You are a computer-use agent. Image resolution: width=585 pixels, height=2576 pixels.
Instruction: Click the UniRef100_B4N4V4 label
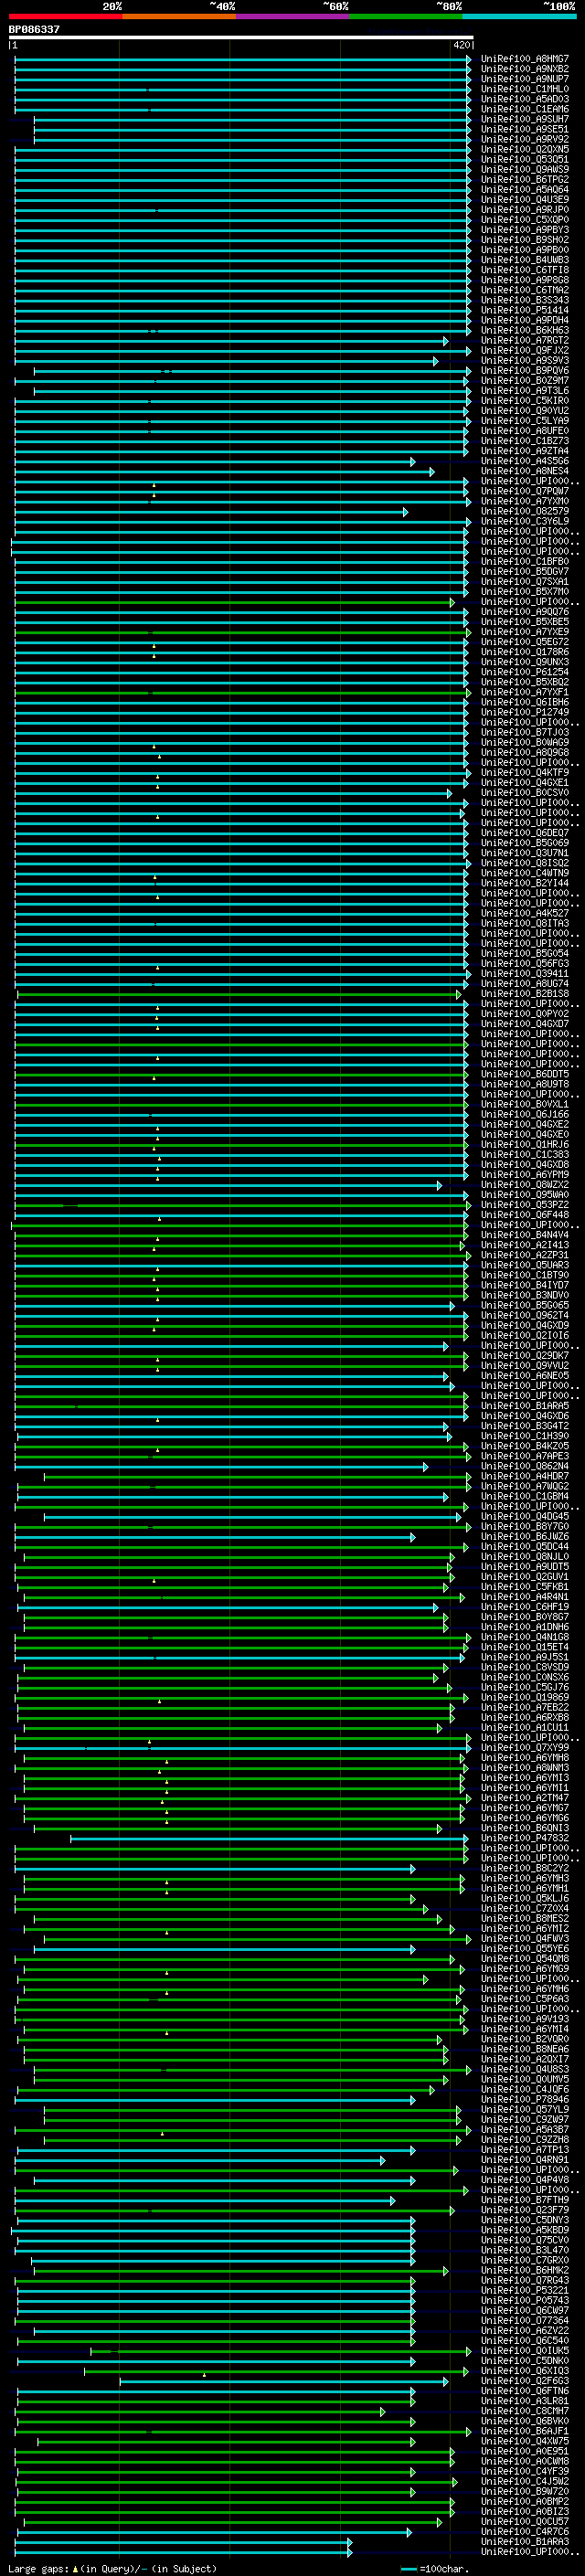tap(525, 1235)
